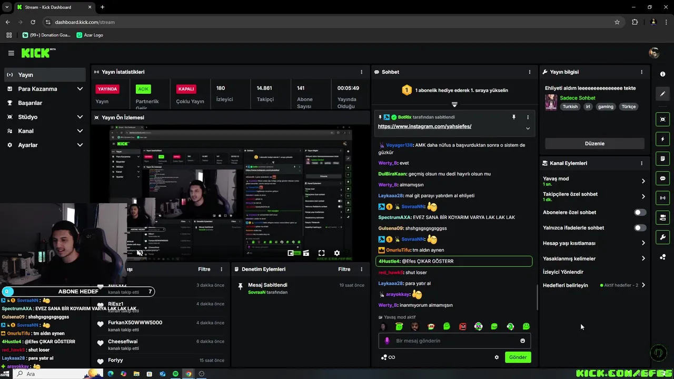Switch the preview to picture-in-picture mode
The image size is (674, 379).
tap(290, 253)
